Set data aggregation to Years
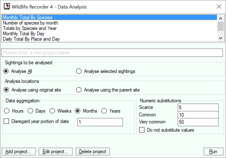 click(x=111, y=111)
